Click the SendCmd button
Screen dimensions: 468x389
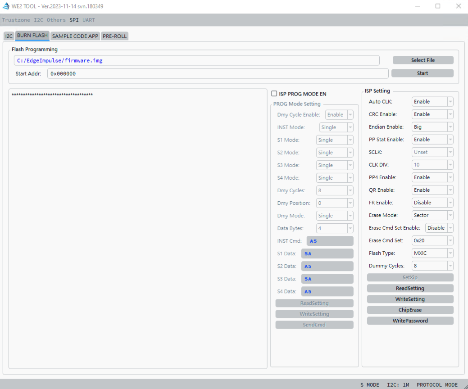click(314, 325)
